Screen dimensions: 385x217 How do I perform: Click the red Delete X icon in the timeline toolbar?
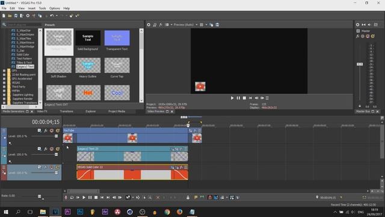point(158,197)
